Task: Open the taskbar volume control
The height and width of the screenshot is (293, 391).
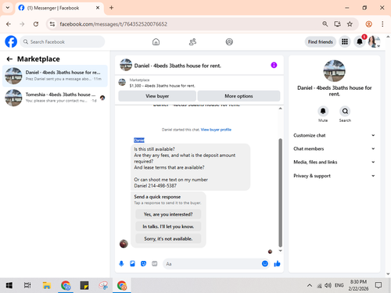Action: [x=328, y=285]
